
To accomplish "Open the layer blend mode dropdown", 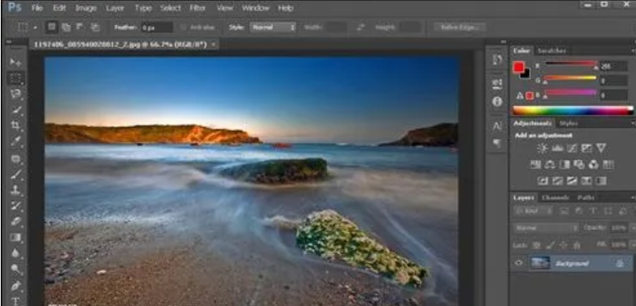I will coord(546,228).
